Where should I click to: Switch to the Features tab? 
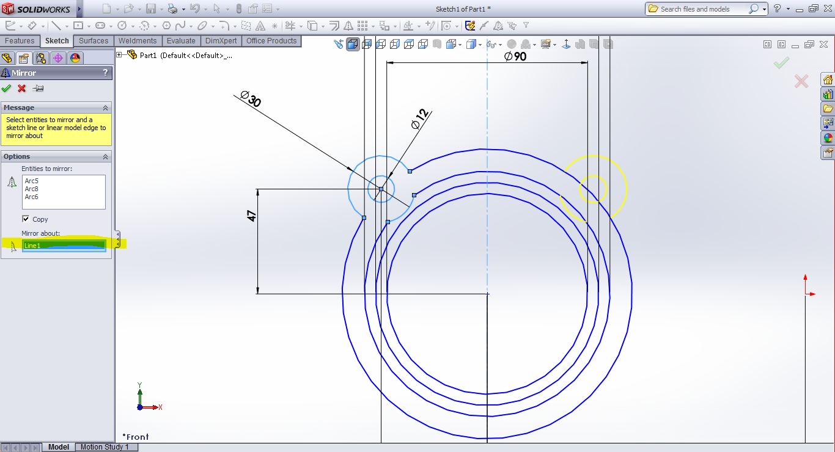click(x=20, y=41)
